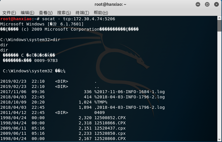Click the <DIR> label beside 0409
Screen dimensions: 222x142
(x=62, y=113)
